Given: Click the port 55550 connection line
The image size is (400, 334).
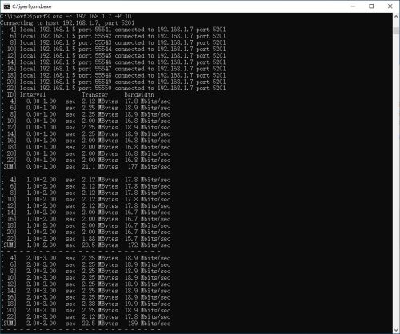Looking at the screenshot, I should [x=114, y=88].
